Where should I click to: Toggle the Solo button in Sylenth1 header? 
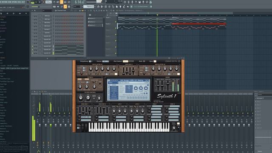[144, 61]
